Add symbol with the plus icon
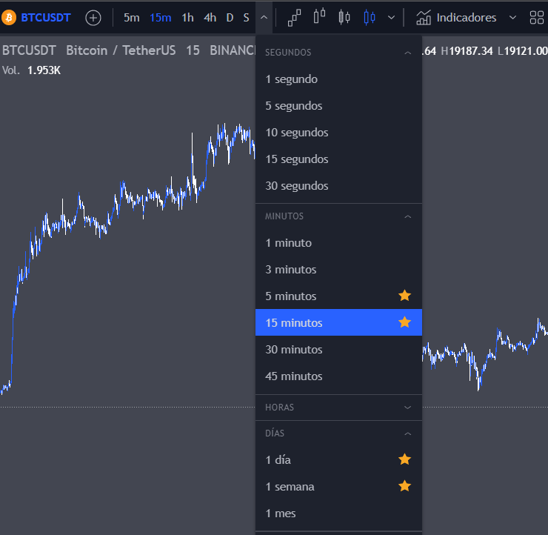The width and height of the screenshot is (548, 535). (x=93, y=18)
